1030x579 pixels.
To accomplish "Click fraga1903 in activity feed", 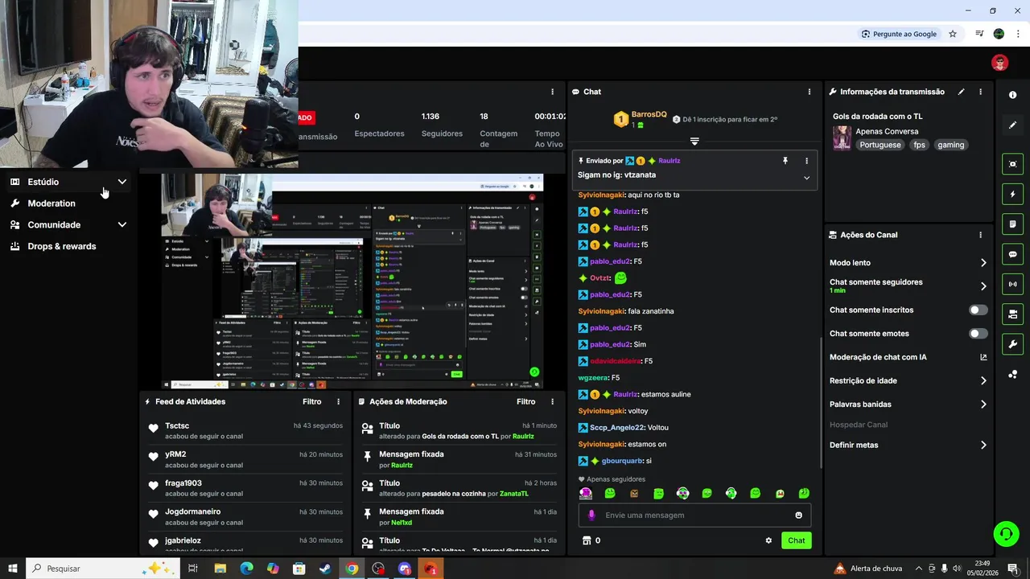I will click(x=183, y=483).
